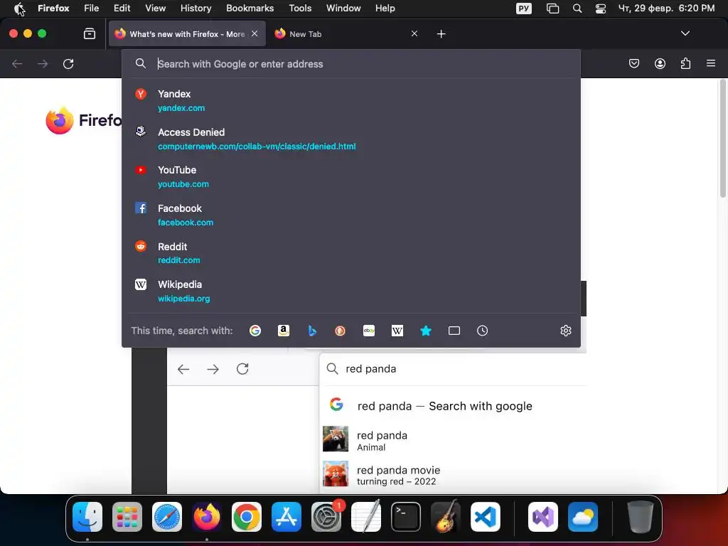This screenshot has width=728, height=546.
Task: Open the Wikipedia suggestion
Action: point(351,291)
